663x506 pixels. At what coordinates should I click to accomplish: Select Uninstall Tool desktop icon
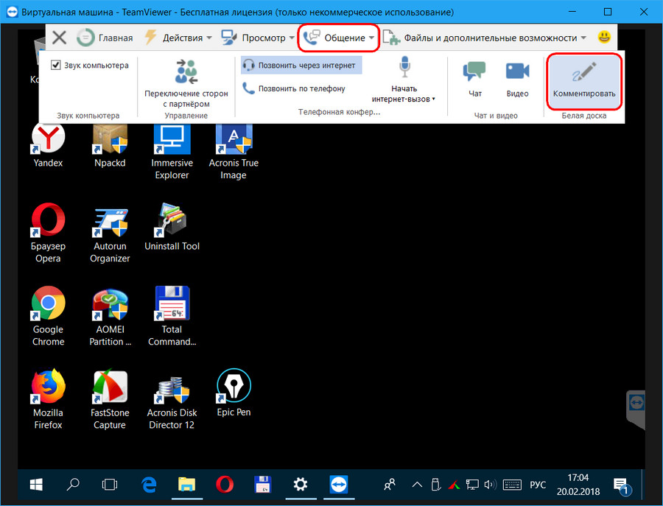[x=172, y=227]
